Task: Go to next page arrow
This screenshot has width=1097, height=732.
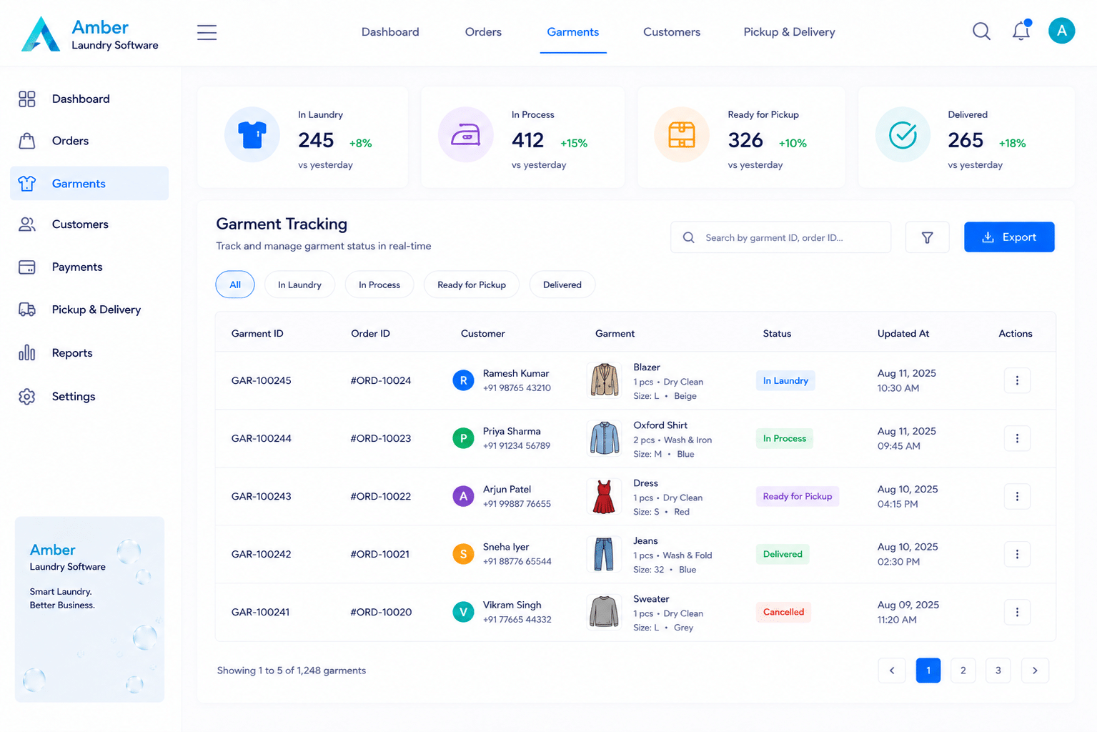Action: pyautogui.click(x=1035, y=671)
